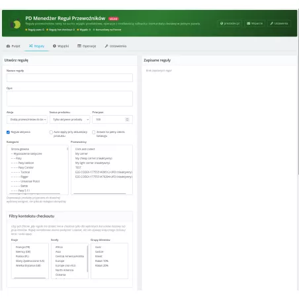Screen dimensions: 299x299
Task: Click the 'Komunikaty na froncie' indicator
Action: [x=107, y=30]
